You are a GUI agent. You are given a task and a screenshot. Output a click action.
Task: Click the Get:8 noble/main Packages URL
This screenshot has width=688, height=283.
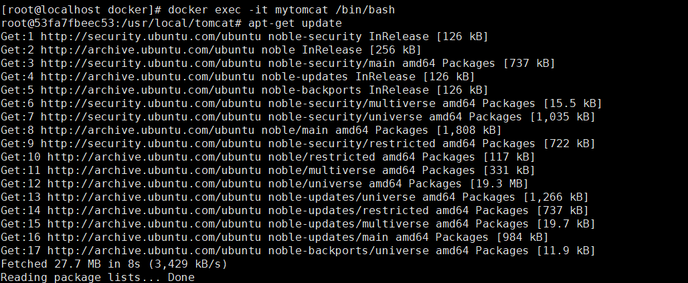click(x=147, y=130)
